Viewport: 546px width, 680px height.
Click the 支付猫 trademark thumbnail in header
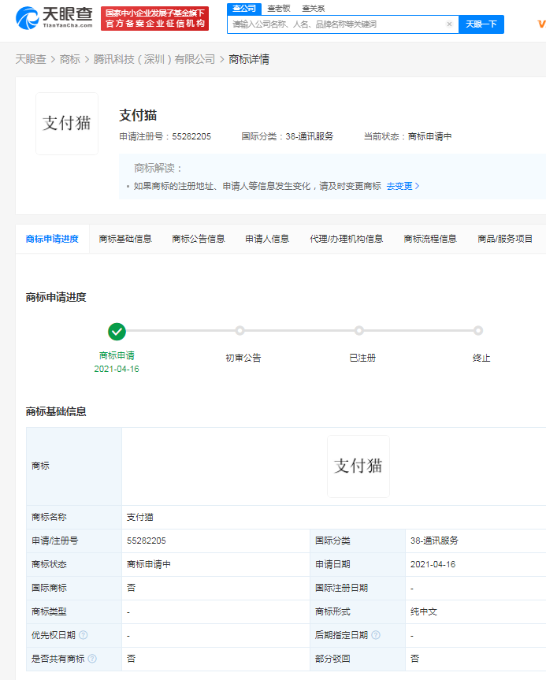(67, 124)
